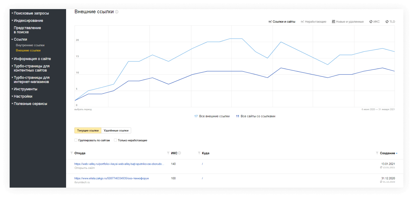
Task: Sort by Создание column arrow
Action: tap(397, 153)
